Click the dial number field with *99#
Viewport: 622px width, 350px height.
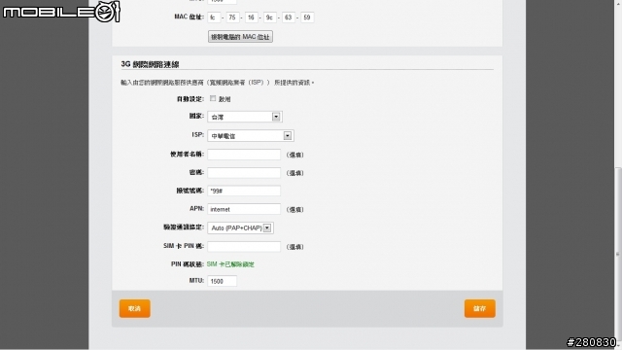click(244, 191)
